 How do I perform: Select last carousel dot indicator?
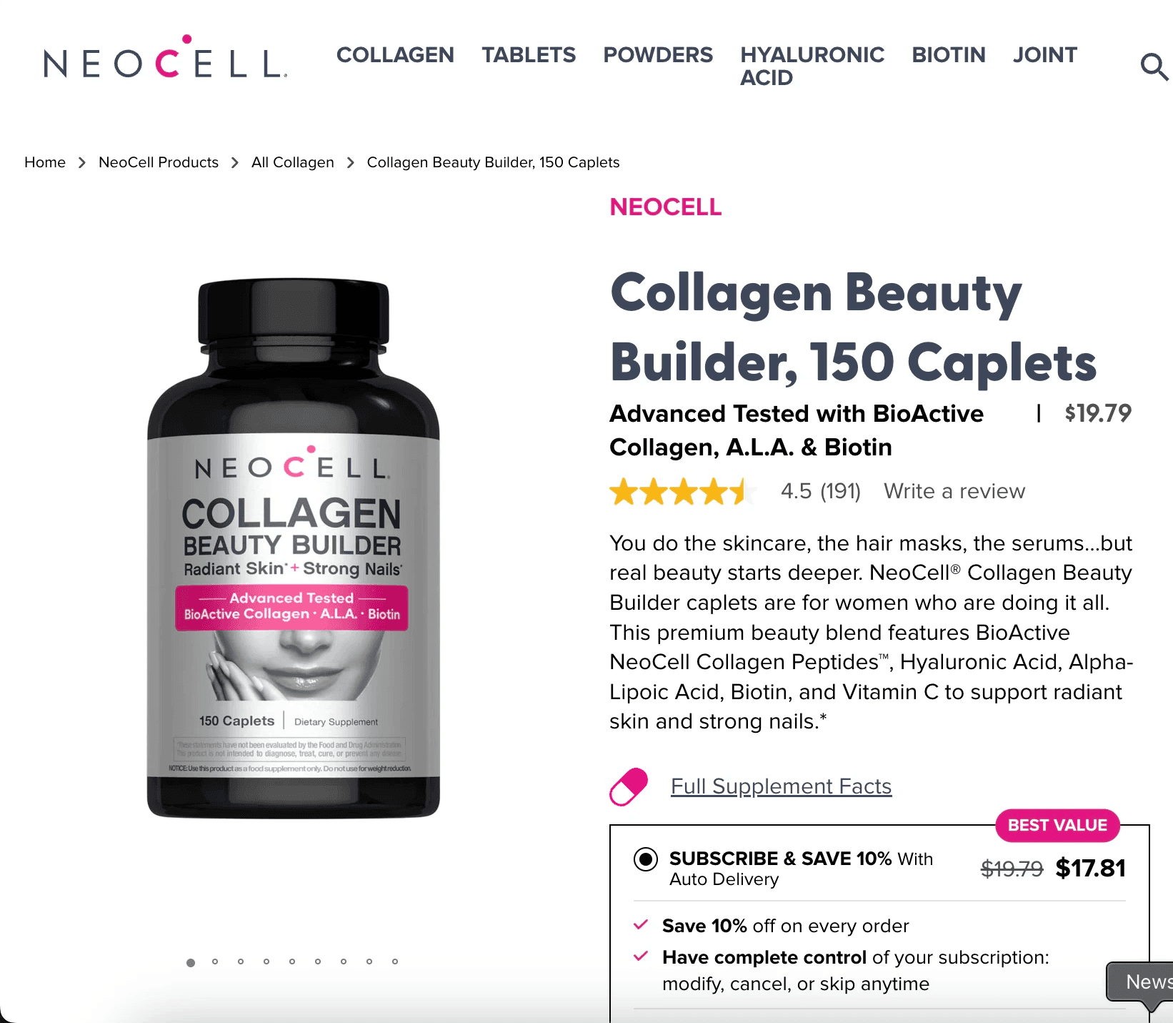point(395,962)
